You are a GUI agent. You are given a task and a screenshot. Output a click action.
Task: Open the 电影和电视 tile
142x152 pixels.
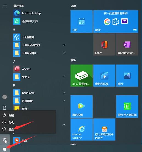(104, 75)
